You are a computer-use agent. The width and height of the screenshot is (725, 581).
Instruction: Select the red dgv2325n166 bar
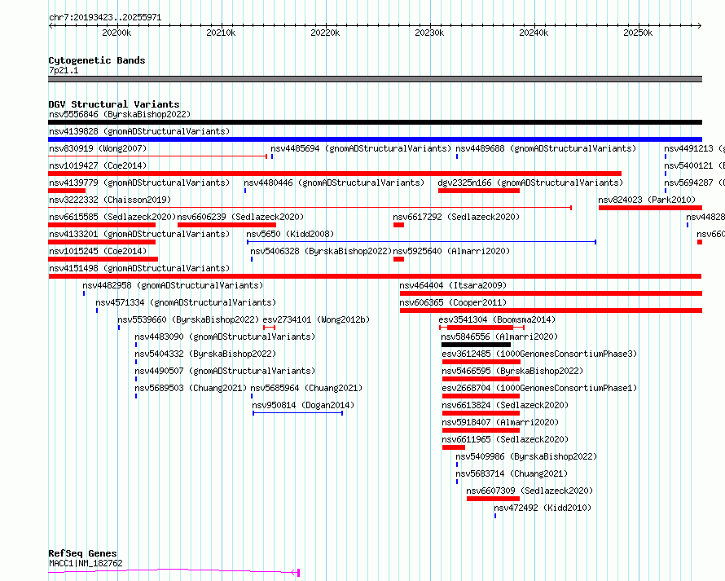pos(479,191)
